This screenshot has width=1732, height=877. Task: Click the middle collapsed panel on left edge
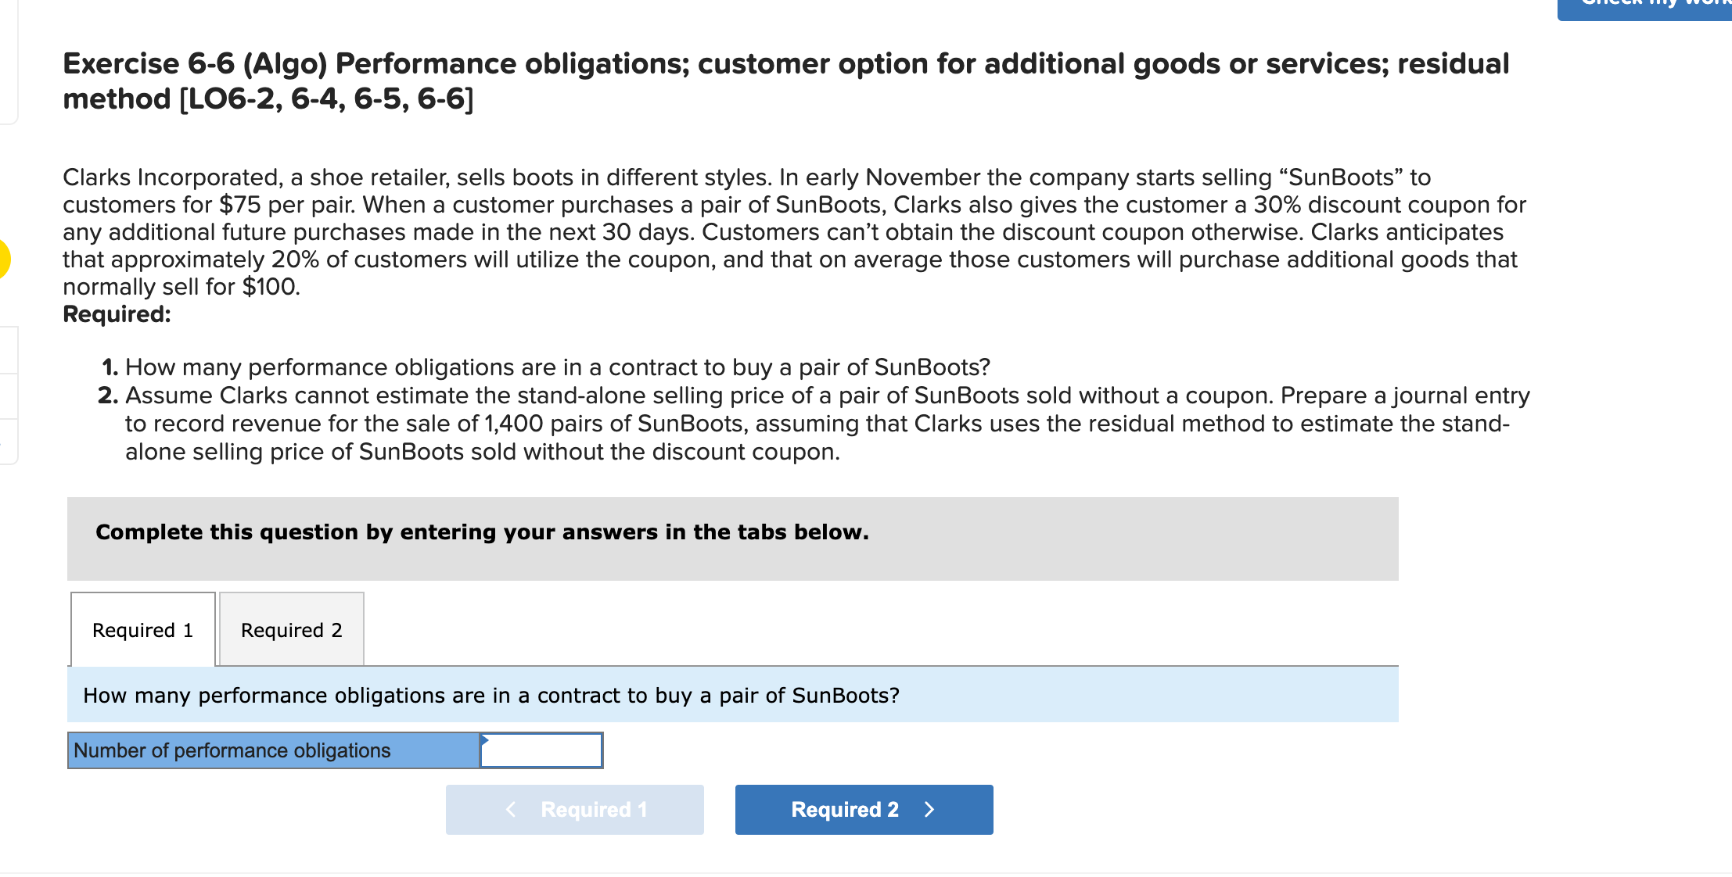[x=8, y=395]
